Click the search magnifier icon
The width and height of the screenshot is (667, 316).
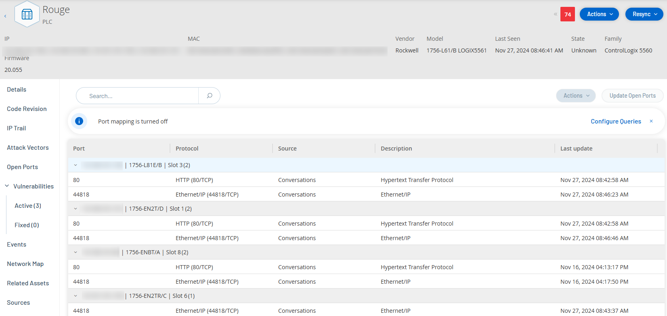pos(210,96)
